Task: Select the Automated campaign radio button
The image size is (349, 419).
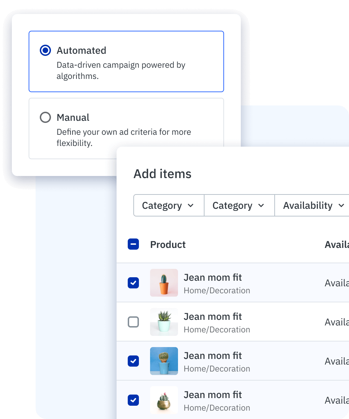Action: click(x=45, y=50)
